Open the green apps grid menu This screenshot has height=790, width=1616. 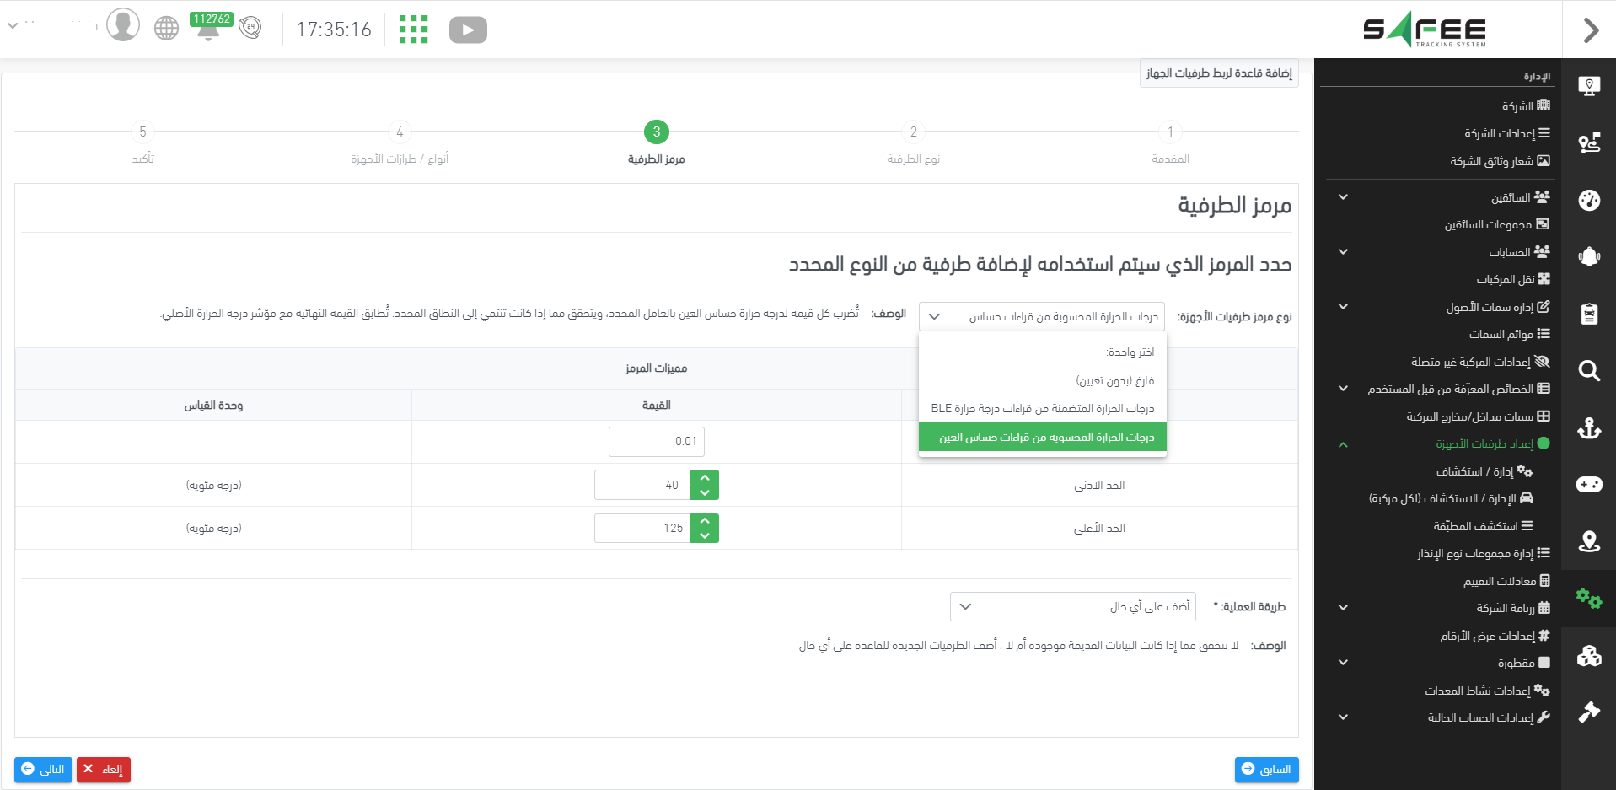413,30
